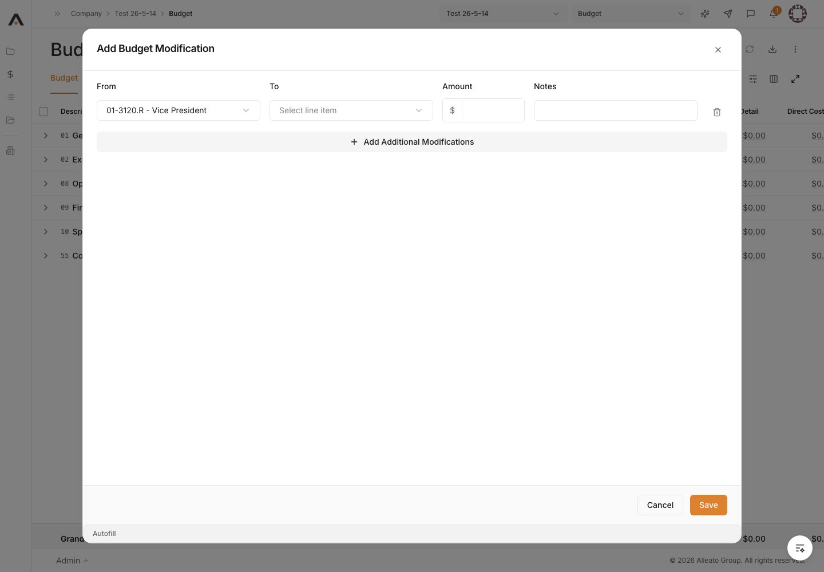The width and height of the screenshot is (824, 572).
Task: Expand budget row 01
Action: click(46, 136)
